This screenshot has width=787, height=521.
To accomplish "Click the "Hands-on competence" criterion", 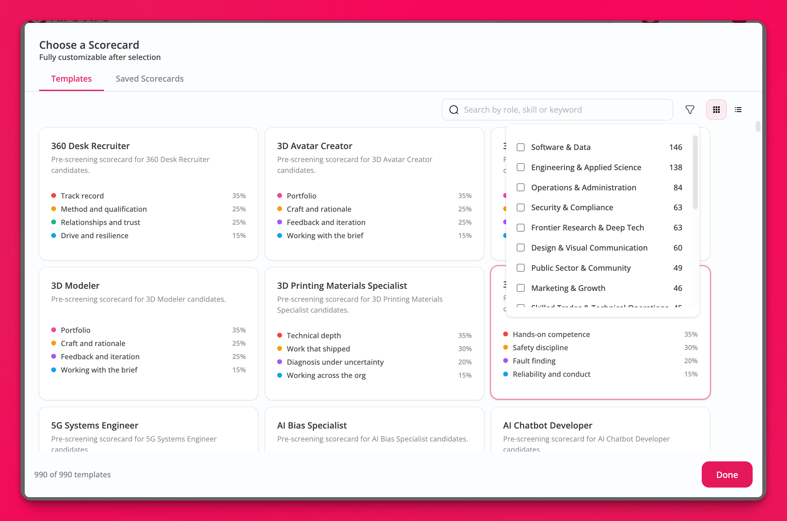I will tap(551, 334).
